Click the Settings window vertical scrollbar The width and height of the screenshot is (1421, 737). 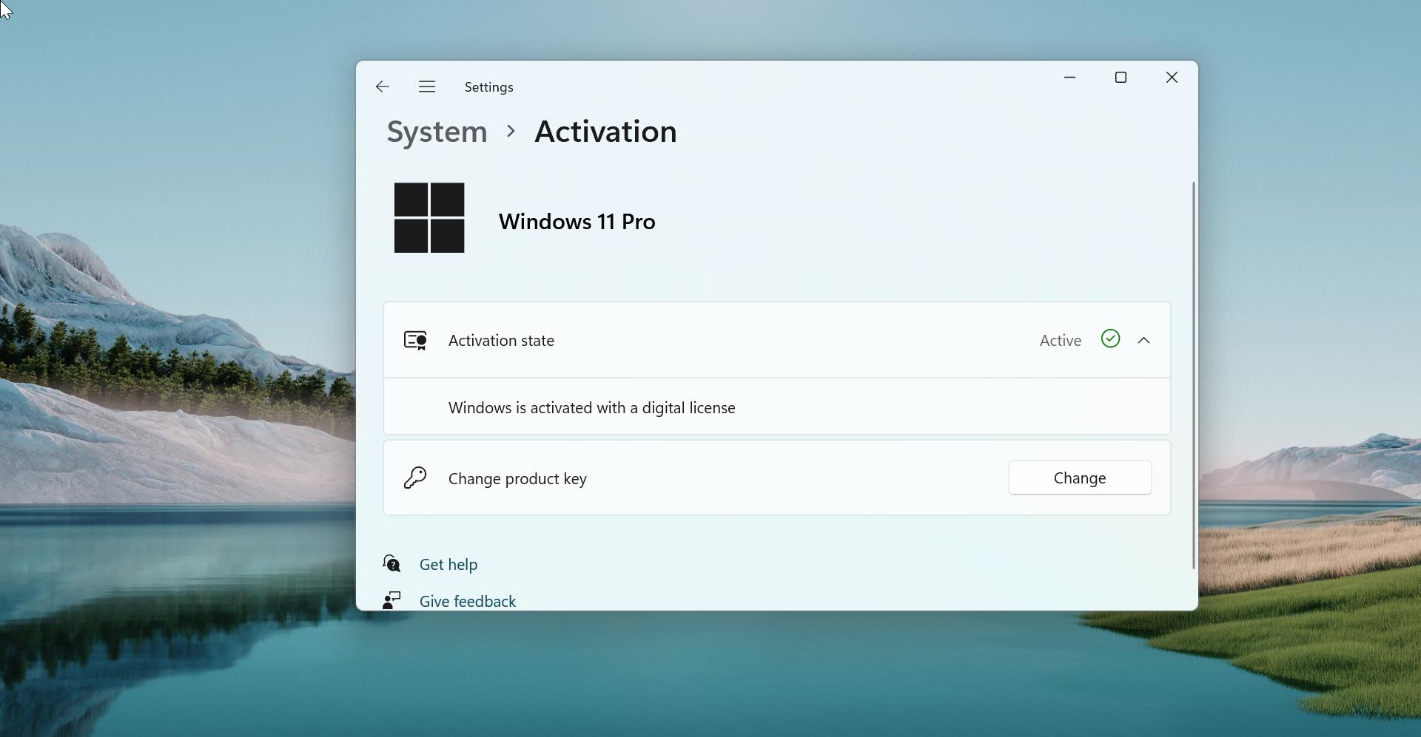pos(1193,375)
